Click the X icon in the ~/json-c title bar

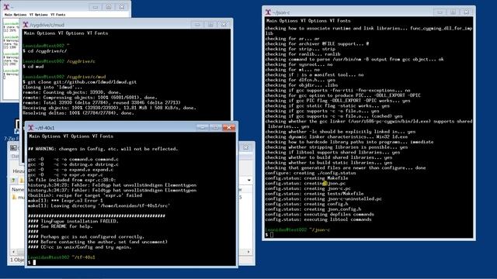268,12
